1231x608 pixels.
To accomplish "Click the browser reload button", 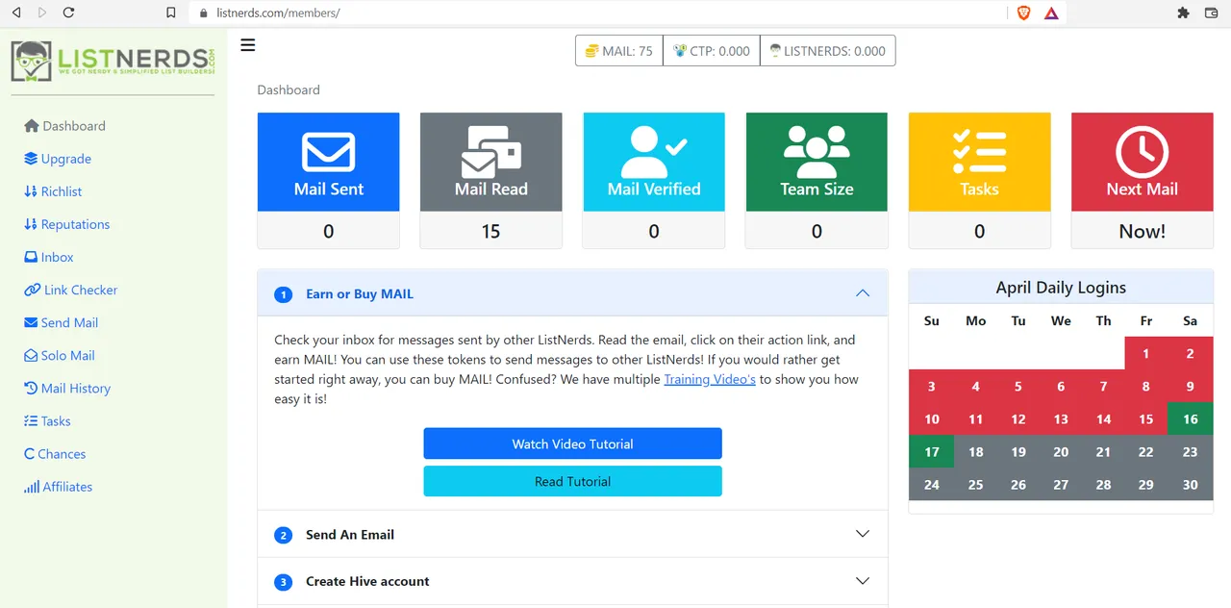I will coord(68,13).
